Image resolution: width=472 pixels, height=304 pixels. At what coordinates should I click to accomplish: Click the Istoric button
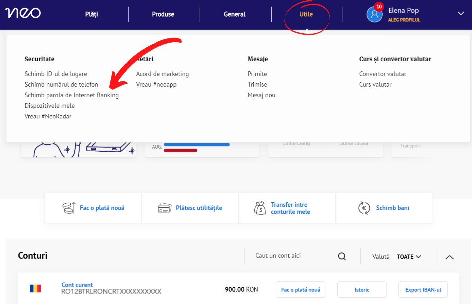tap(362, 290)
